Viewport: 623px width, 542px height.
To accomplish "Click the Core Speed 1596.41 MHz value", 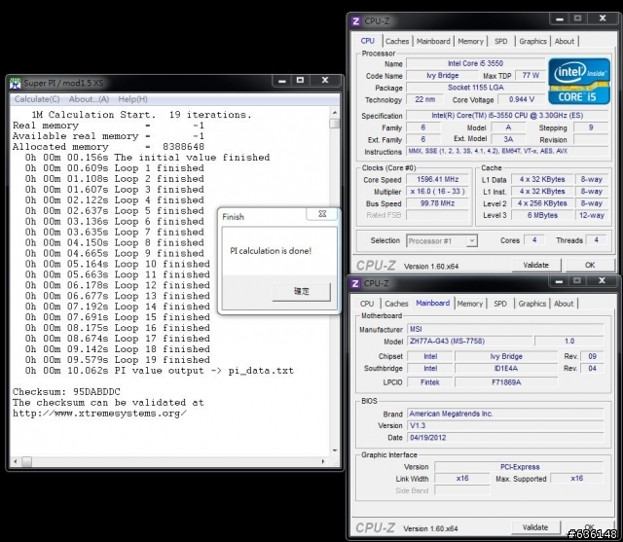I will (437, 179).
